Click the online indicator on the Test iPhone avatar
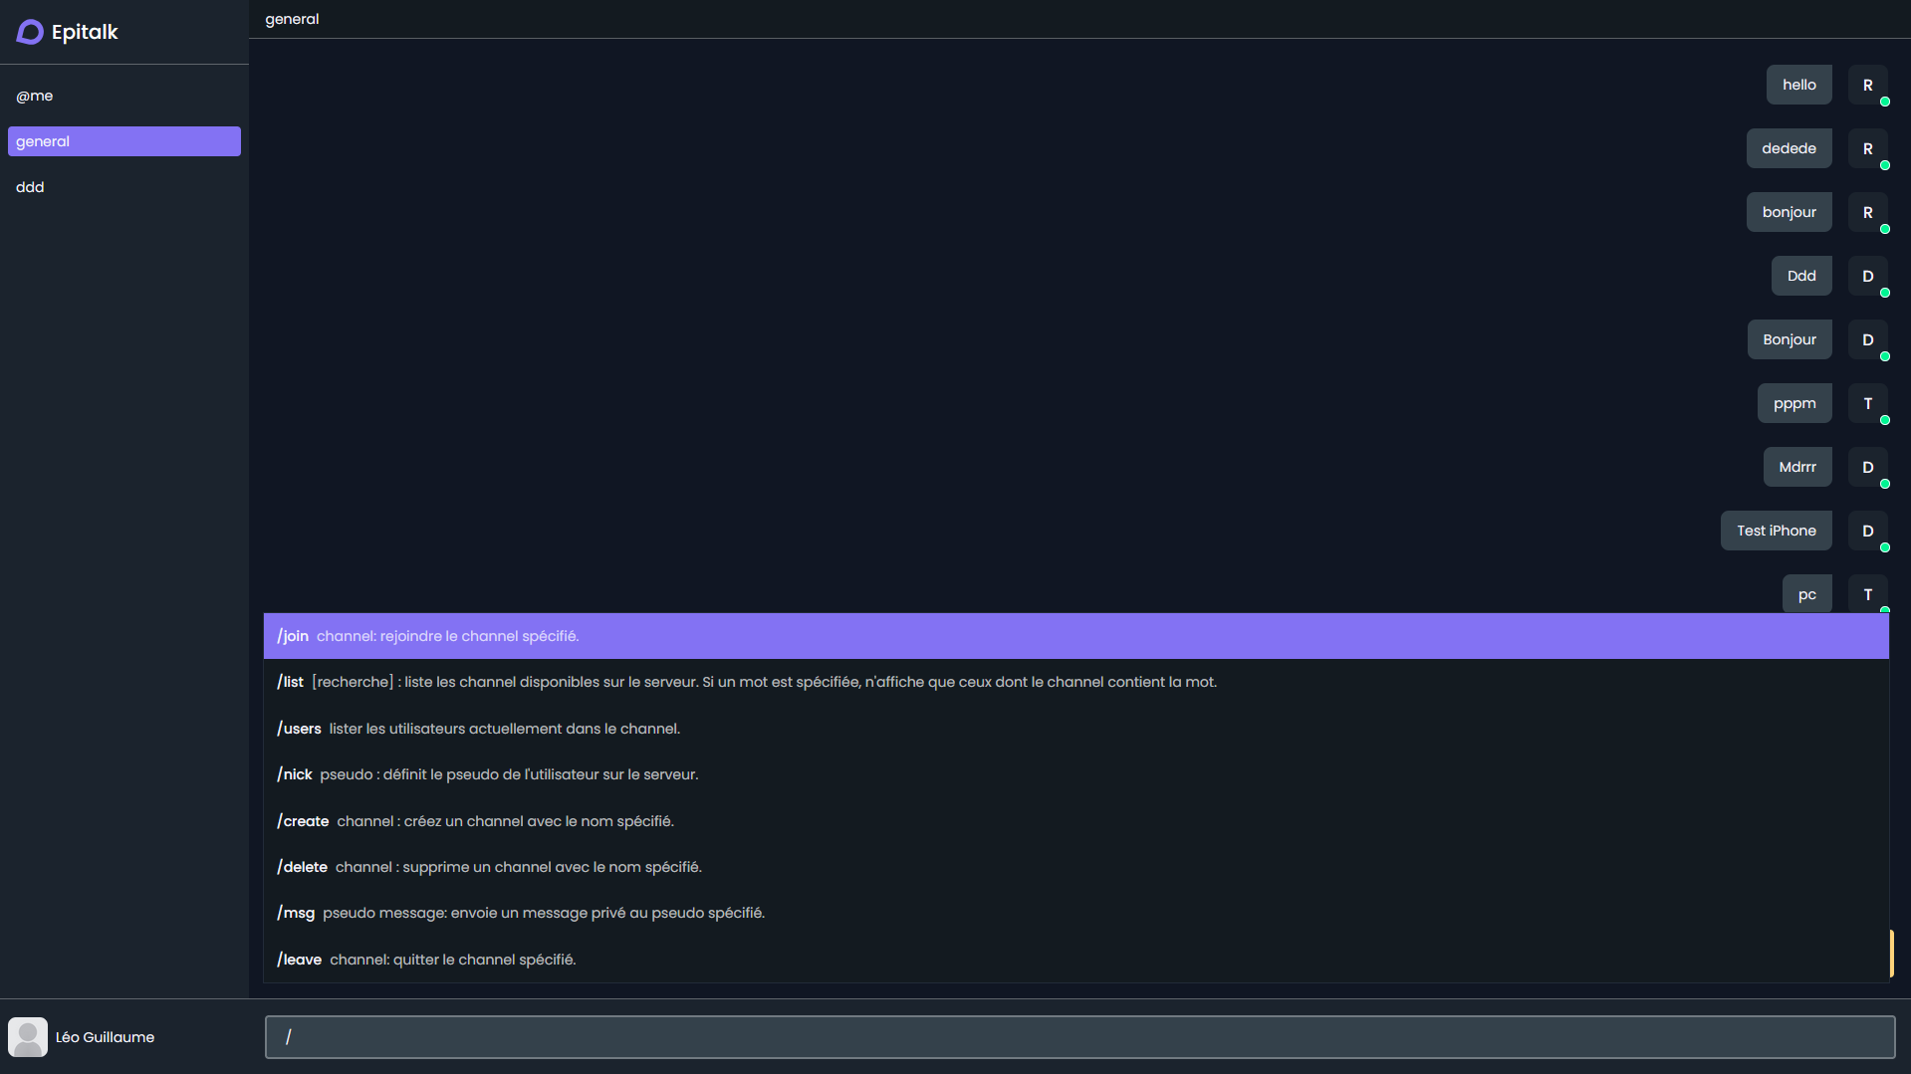This screenshot has height=1074, width=1911. pos(1885,545)
